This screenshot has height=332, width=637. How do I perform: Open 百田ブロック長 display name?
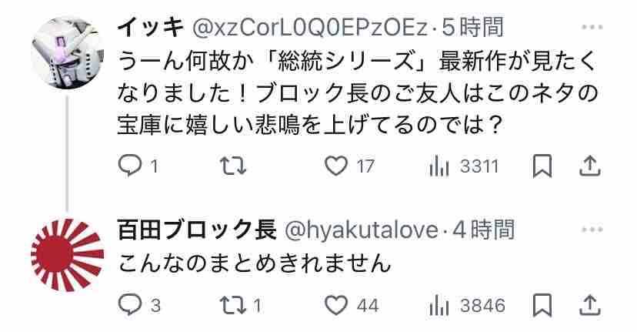point(198,230)
